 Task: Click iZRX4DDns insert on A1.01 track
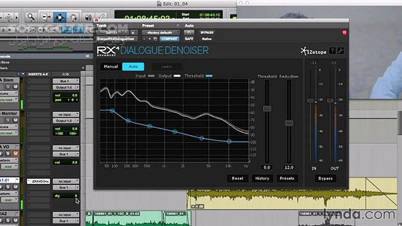(38, 181)
